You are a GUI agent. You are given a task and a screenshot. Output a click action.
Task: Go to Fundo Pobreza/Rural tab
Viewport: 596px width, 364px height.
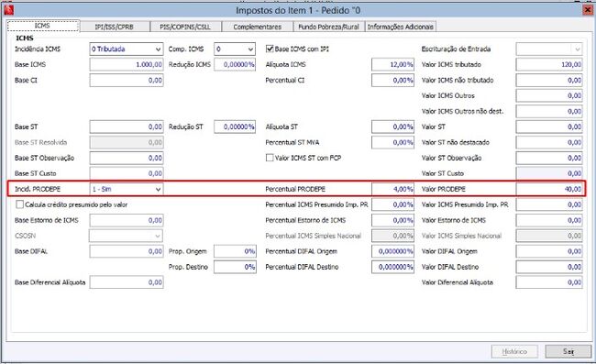(x=329, y=27)
